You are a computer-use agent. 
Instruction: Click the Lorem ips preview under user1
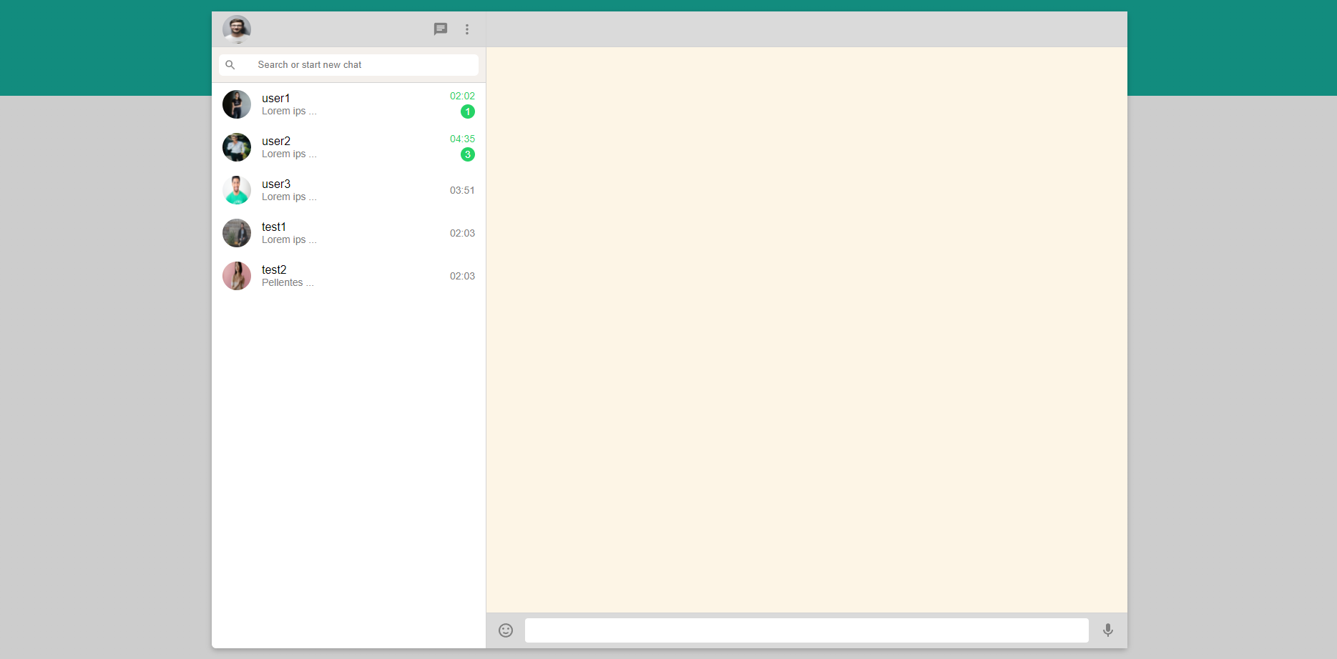pos(289,111)
